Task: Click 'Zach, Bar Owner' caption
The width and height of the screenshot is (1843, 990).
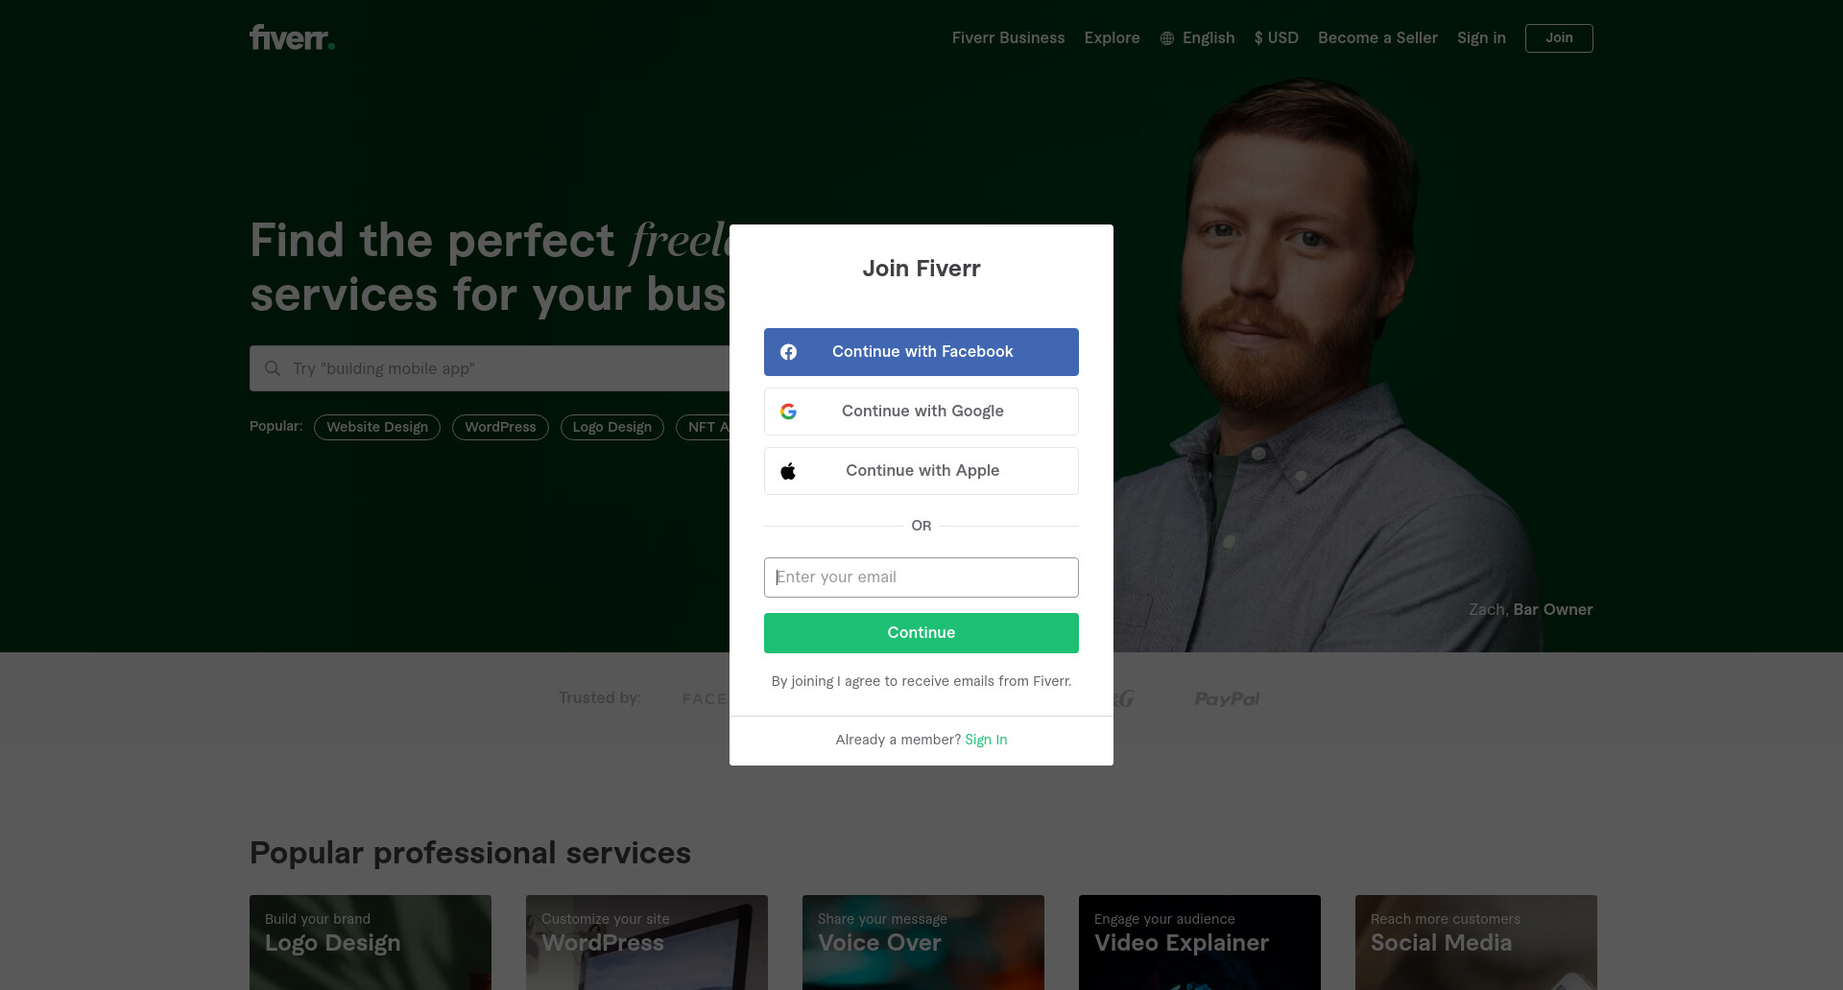Action: (x=1531, y=609)
